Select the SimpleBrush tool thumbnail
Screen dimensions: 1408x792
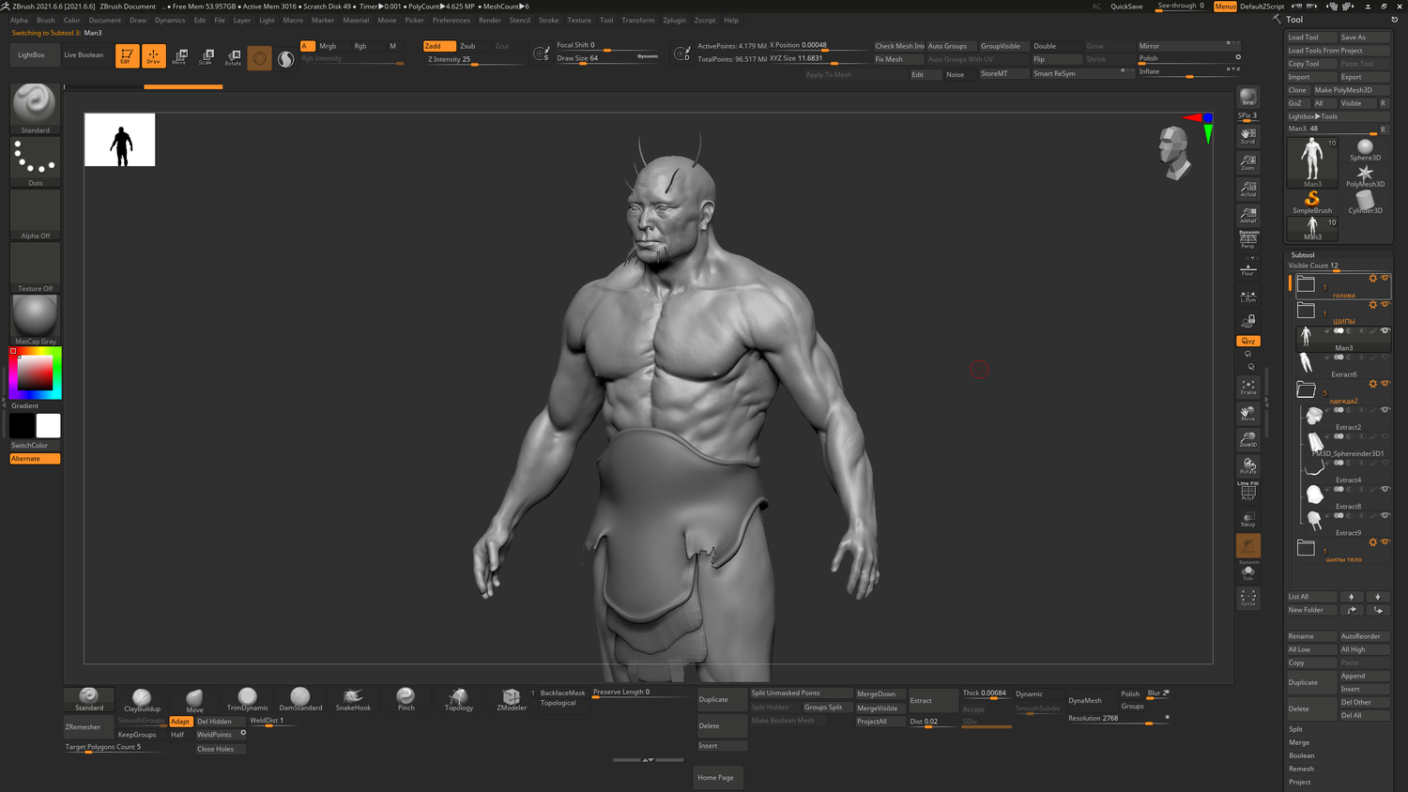coord(1312,202)
